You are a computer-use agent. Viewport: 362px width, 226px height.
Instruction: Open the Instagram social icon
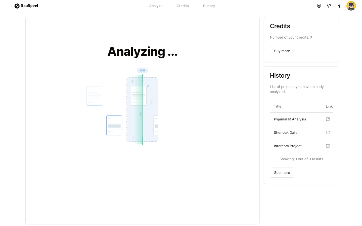[x=319, y=6]
